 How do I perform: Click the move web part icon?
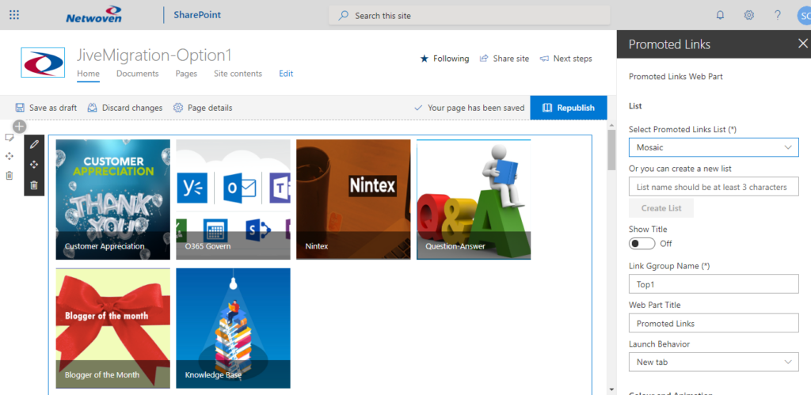pos(34,165)
